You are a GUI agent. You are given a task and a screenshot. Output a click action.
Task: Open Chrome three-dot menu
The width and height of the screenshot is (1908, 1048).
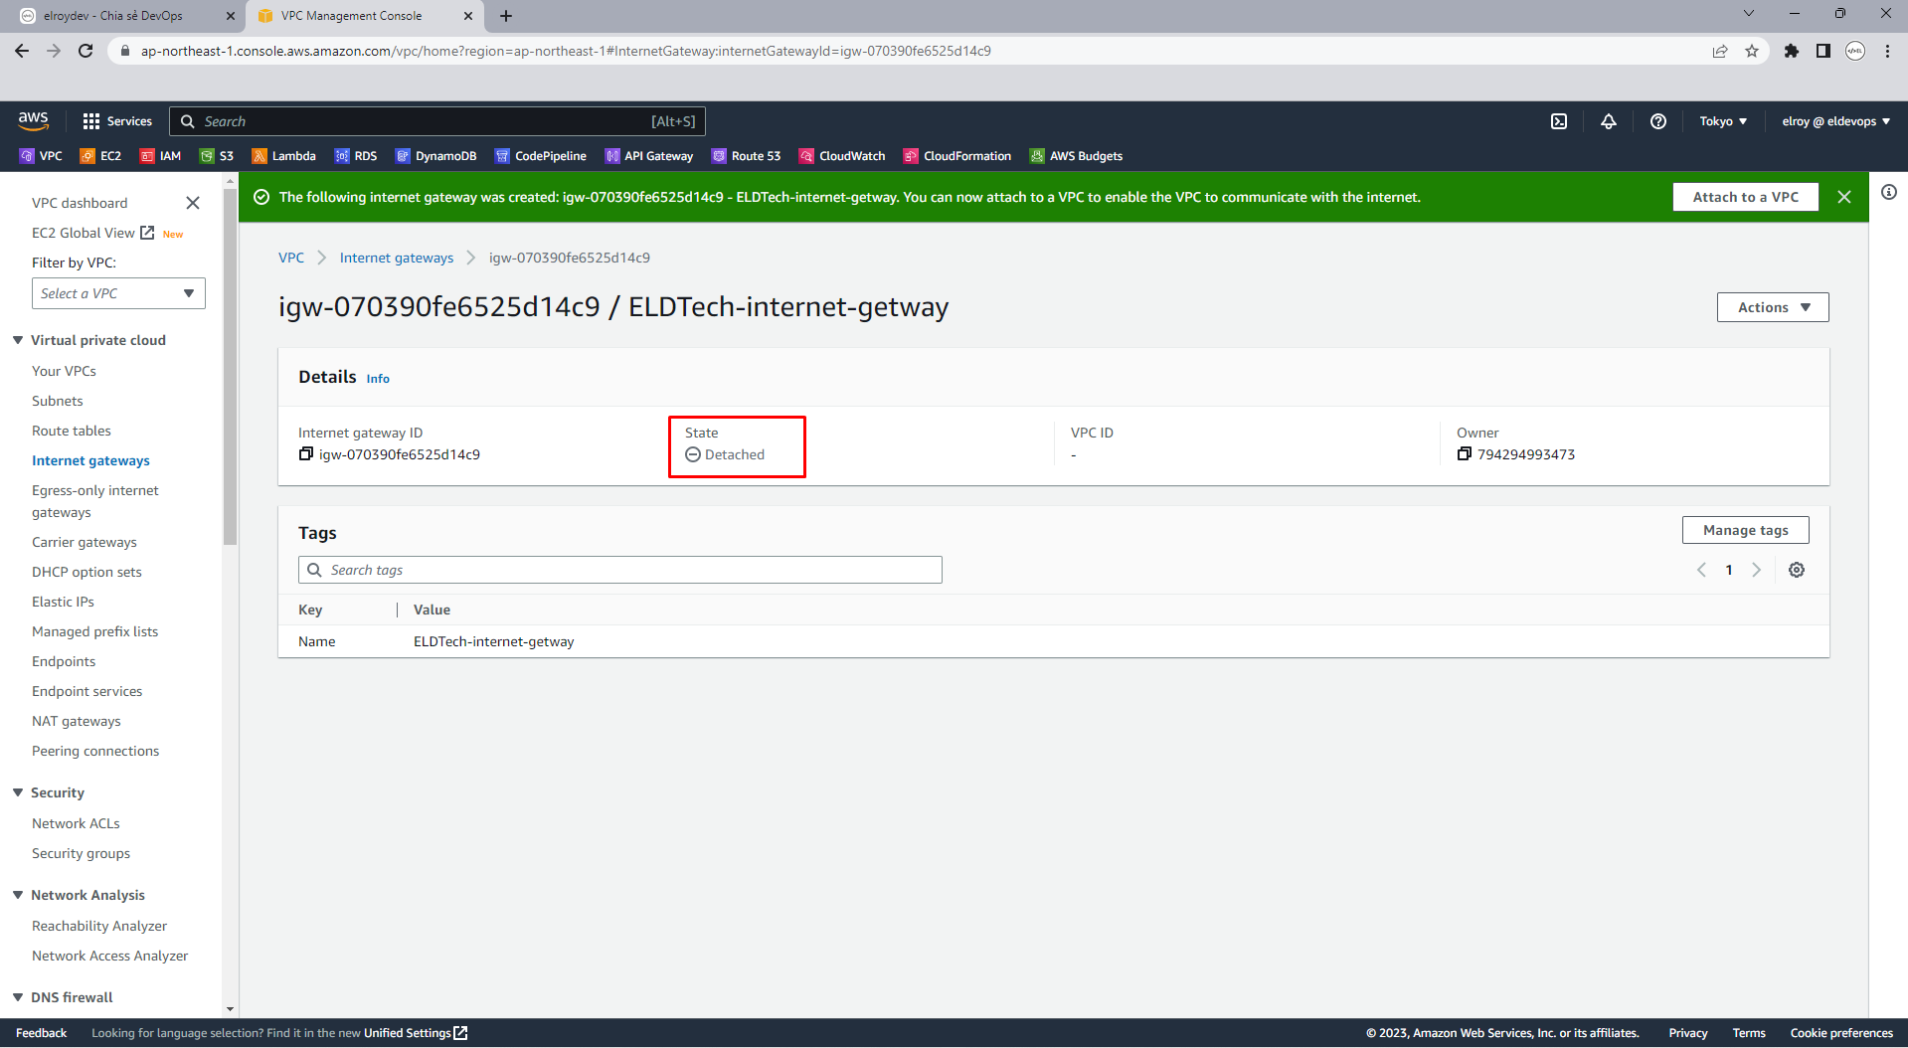point(1887,51)
